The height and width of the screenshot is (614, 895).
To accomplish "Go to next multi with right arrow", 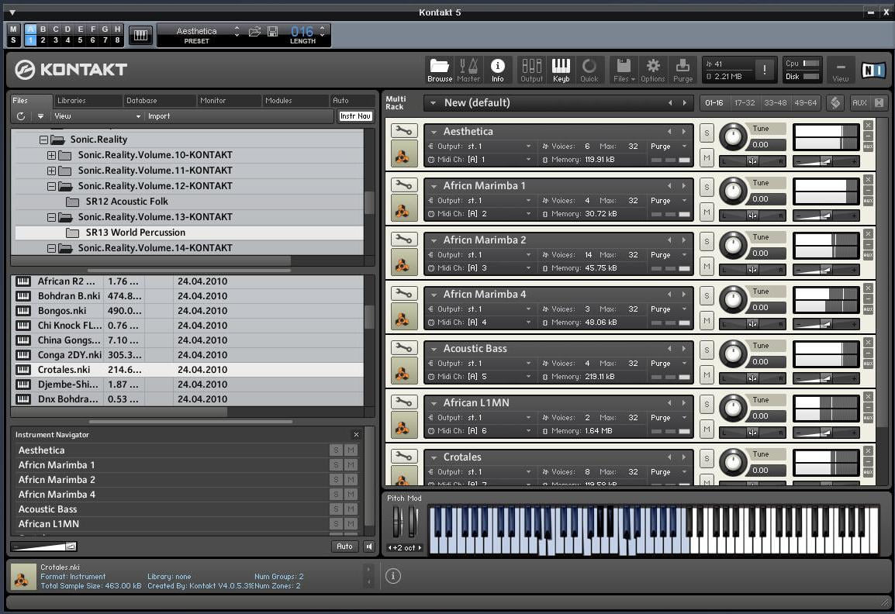I will click(x=684, y=102).
